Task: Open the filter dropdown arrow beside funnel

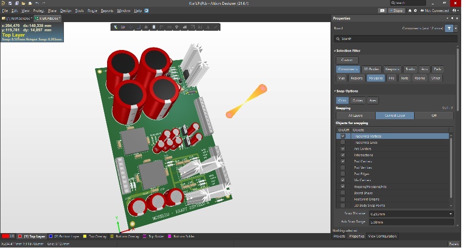Action: (456, 28)
